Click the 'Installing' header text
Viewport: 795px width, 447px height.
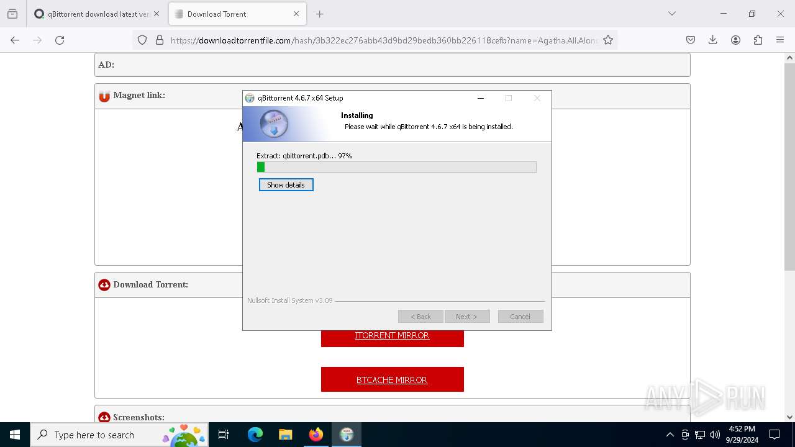[x=357, y=115]
